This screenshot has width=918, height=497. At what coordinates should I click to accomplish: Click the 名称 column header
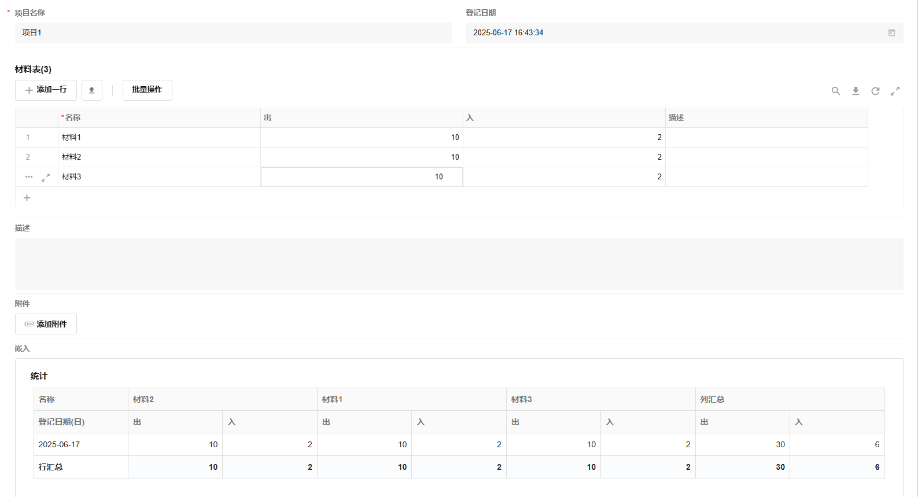(x=159, y=118)
